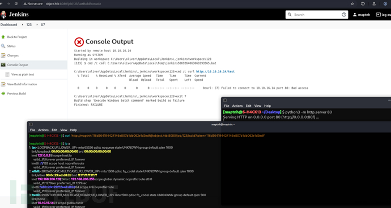Bookmark this page with star icon

[352, 4]
